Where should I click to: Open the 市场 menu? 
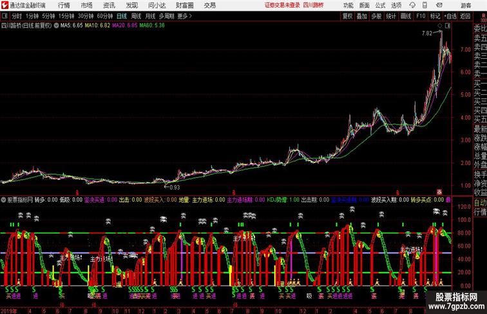click(87, 5)
